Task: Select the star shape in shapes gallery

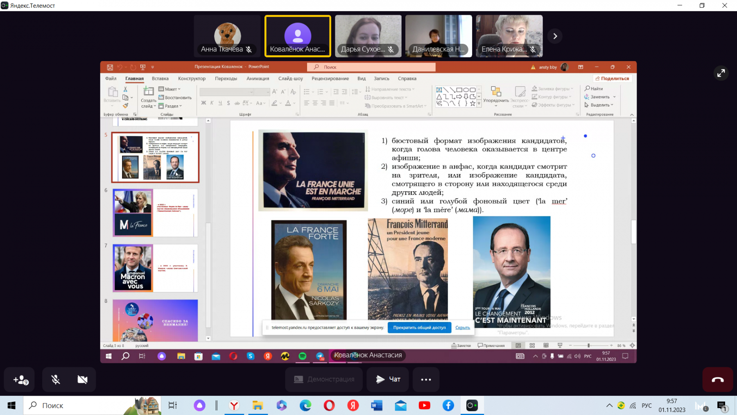Action: 473,104
